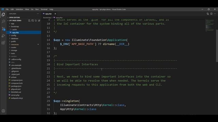Screen dimensions: 218x122
Task: Open the Terminal menu
Action: (44, 9)
